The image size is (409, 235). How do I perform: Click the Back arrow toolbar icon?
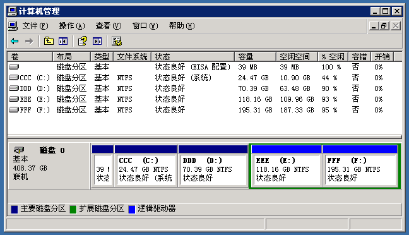(x=15, y=41)
